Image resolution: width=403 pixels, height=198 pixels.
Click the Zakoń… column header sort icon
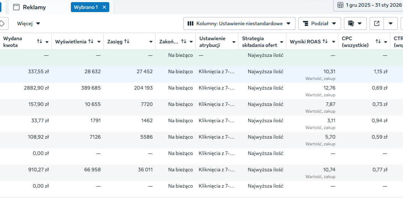(184, 42)
